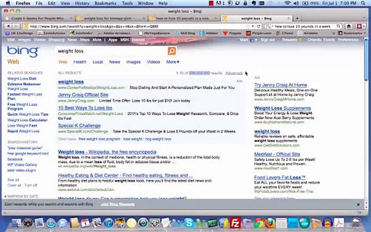This screenshot has width=371, height=232.
Task: Click 'Turn off' for search history
Action: 31,185
